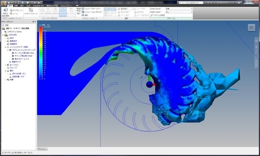Select the highlighted Mesh Sizing ribbon icon
This screenshot has width=260, height=156.
pos(63,12)
